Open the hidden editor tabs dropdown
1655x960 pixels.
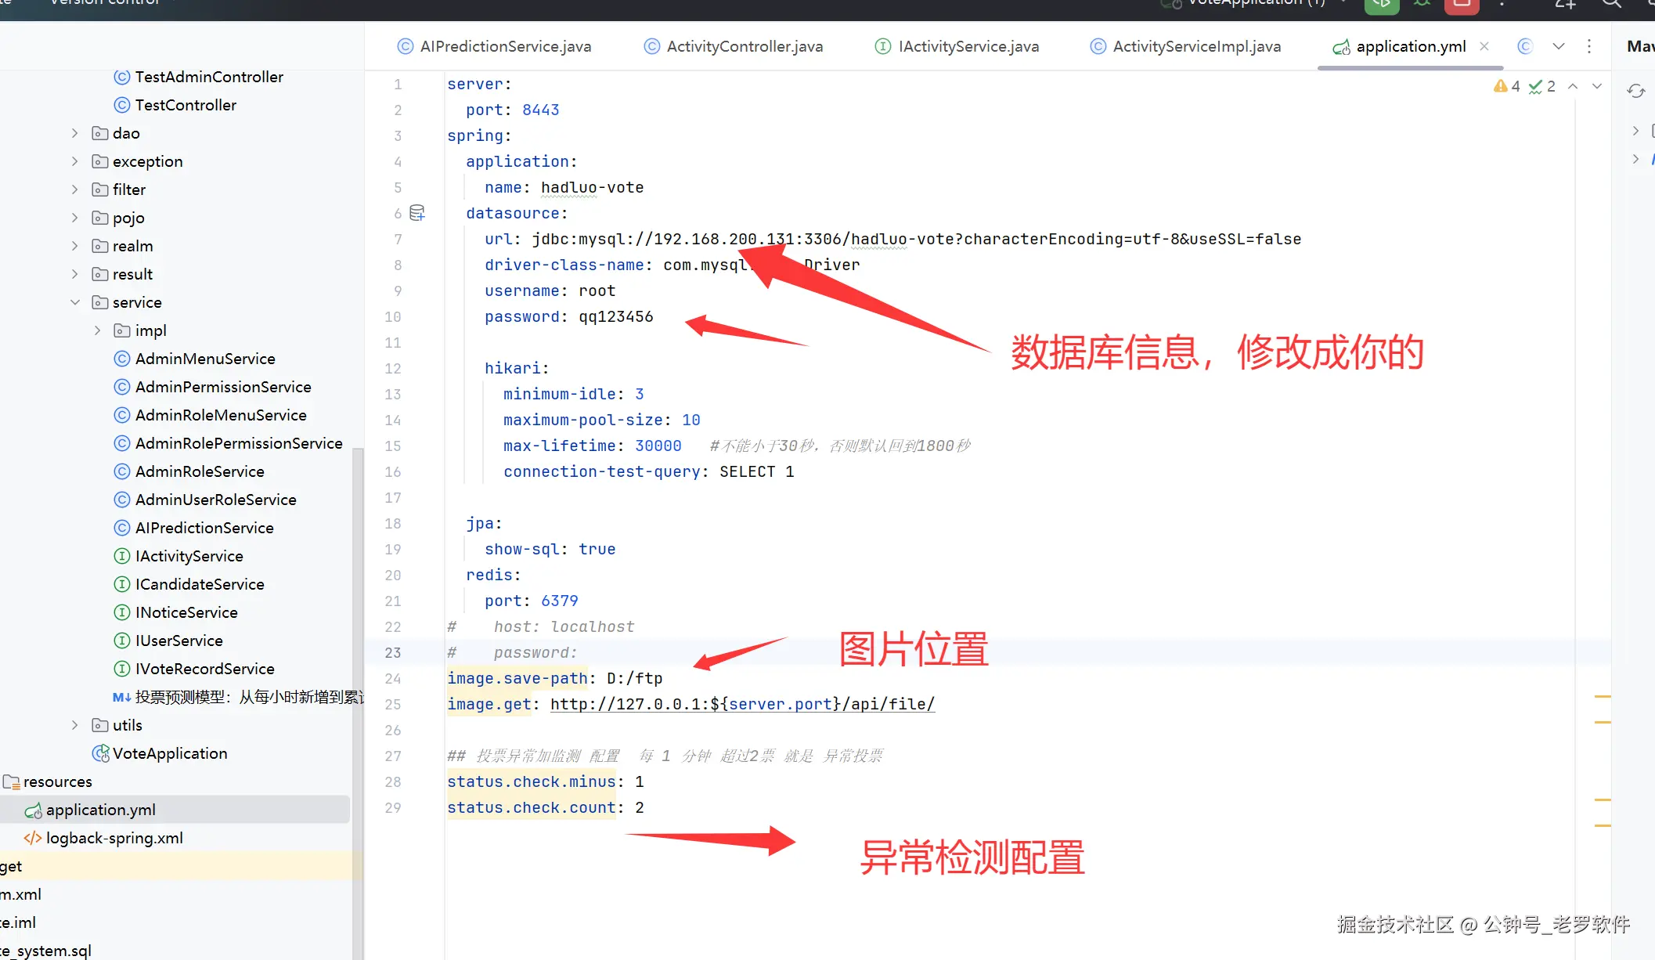(1559, 46)
